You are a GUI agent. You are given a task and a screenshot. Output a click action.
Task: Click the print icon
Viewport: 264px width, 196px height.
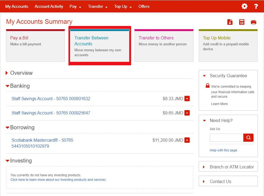(x=253, y=22)
